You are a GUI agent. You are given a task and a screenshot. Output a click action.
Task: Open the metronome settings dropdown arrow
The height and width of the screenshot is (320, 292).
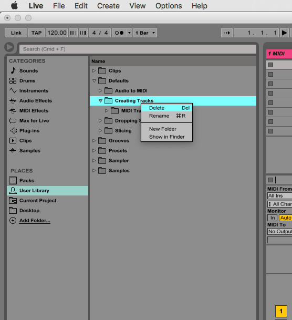129,33
